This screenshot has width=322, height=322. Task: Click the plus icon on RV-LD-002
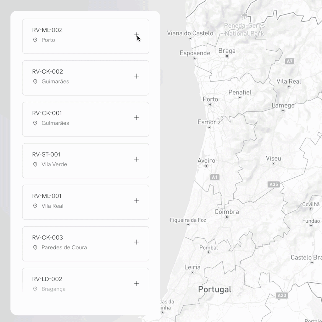coord(136,284)
